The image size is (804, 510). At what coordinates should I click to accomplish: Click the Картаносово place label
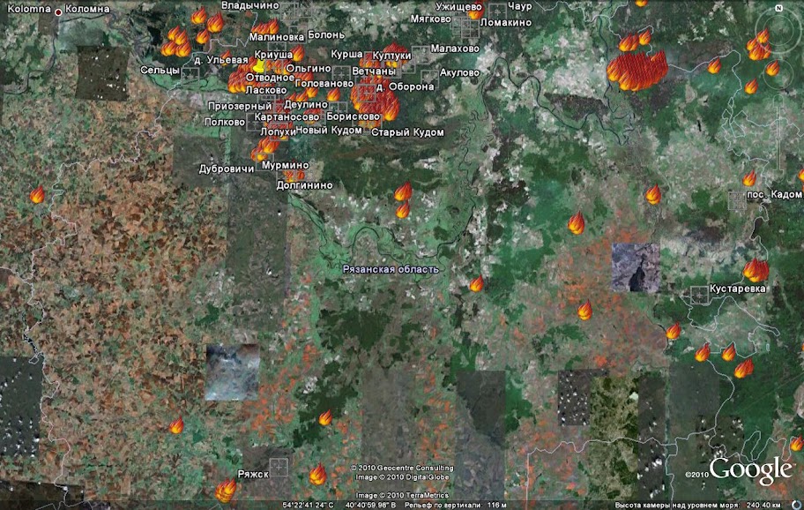tap(287, 117)
